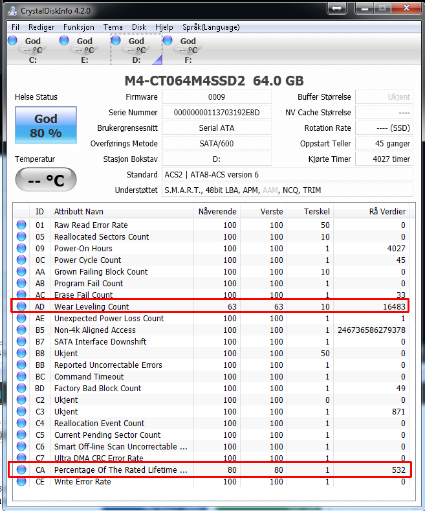Click status icon of Reallocated Sectors Count

pos(21,236)
